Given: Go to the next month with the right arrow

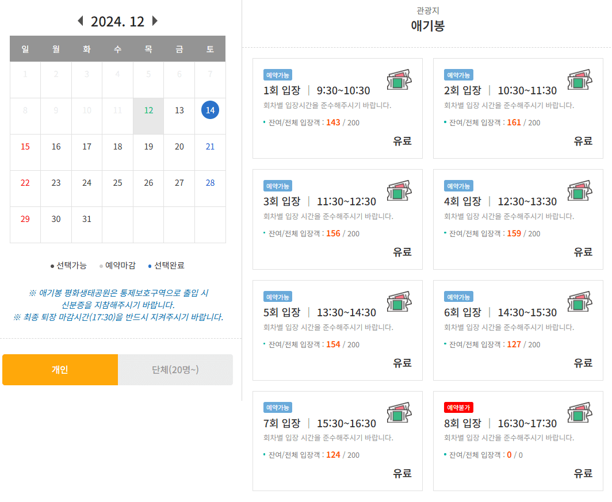Looking at the screenshot, I should coord(154,21).
